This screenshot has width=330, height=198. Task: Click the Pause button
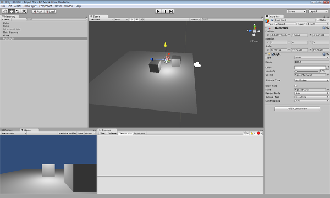(164, 12)
